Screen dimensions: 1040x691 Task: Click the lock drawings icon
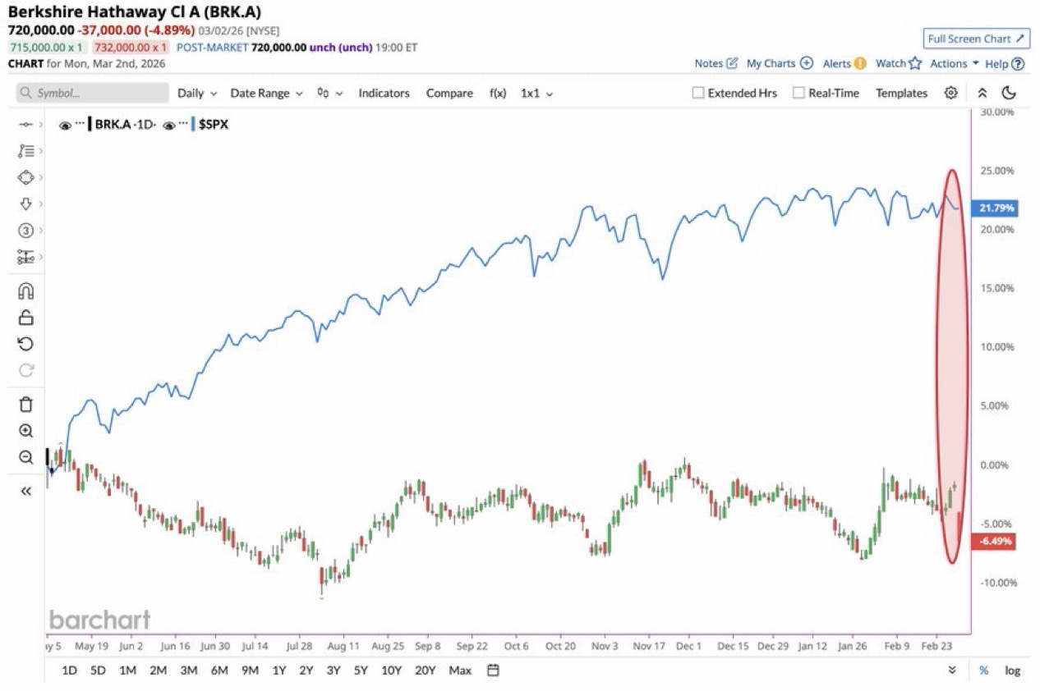25,318
